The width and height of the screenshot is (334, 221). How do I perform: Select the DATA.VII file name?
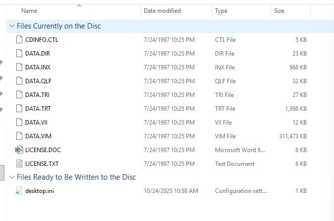coord(36,122)
